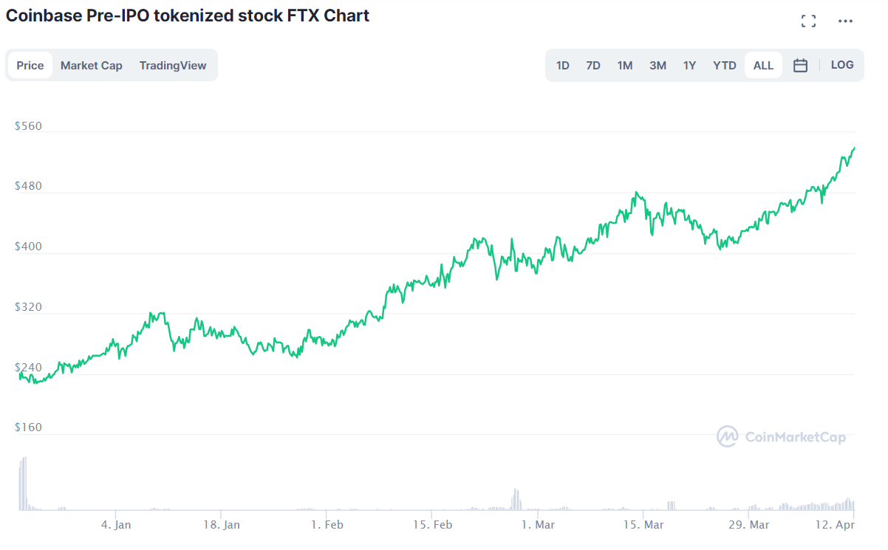888x550 pixels.
Task: Keep ALL time range selected
Action: point(763,65)
